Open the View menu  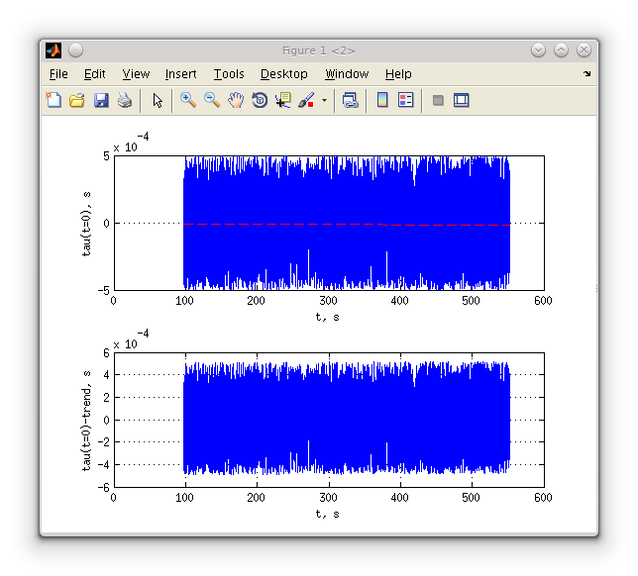click(x=136, y=74)
